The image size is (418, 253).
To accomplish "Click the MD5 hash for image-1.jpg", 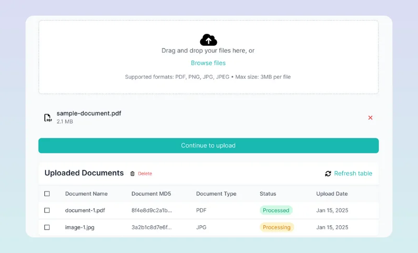I will click(152, 227).
